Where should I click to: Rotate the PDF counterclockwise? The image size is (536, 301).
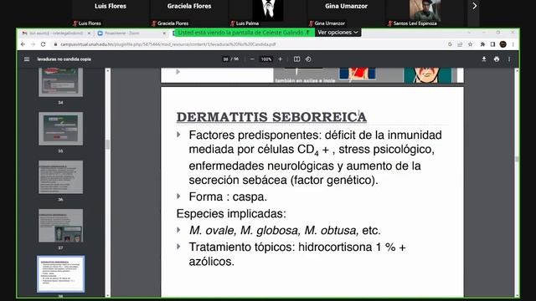click(308, 59)
